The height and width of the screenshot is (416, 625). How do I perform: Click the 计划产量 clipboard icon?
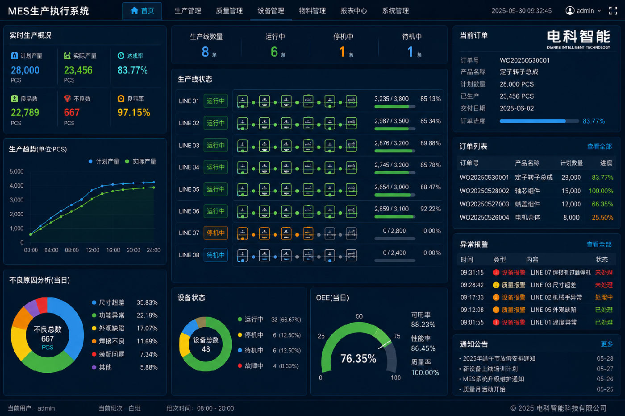(x=14, y=56)
